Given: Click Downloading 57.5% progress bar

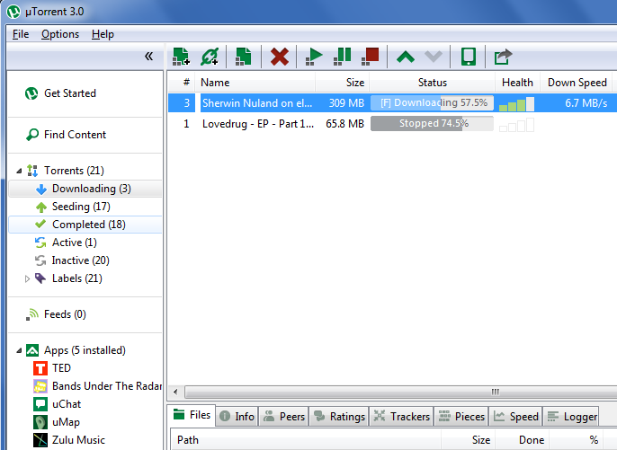Looking at the screenshot, I should 432,103.
